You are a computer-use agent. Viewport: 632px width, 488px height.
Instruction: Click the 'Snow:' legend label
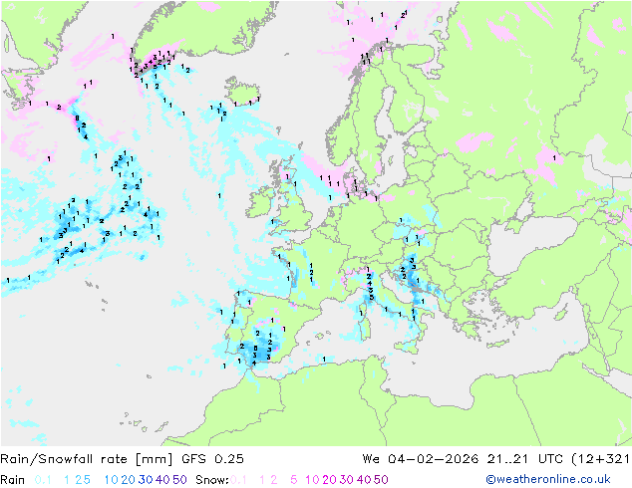[212, 480]
